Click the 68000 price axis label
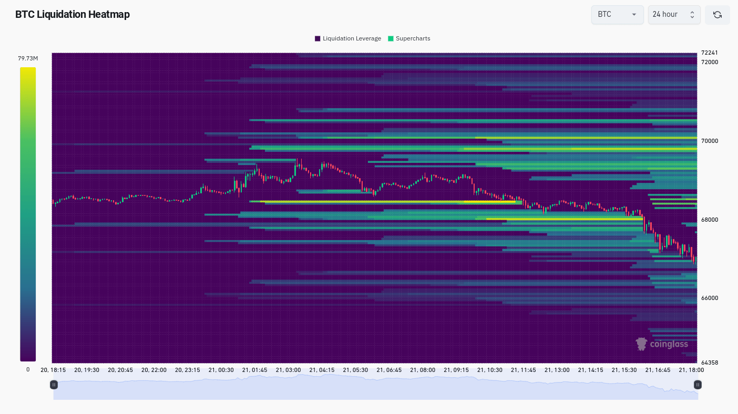738x414 pixels. point(710,220)
